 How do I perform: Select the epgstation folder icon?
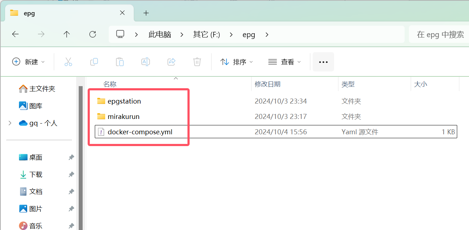[101, 101]
